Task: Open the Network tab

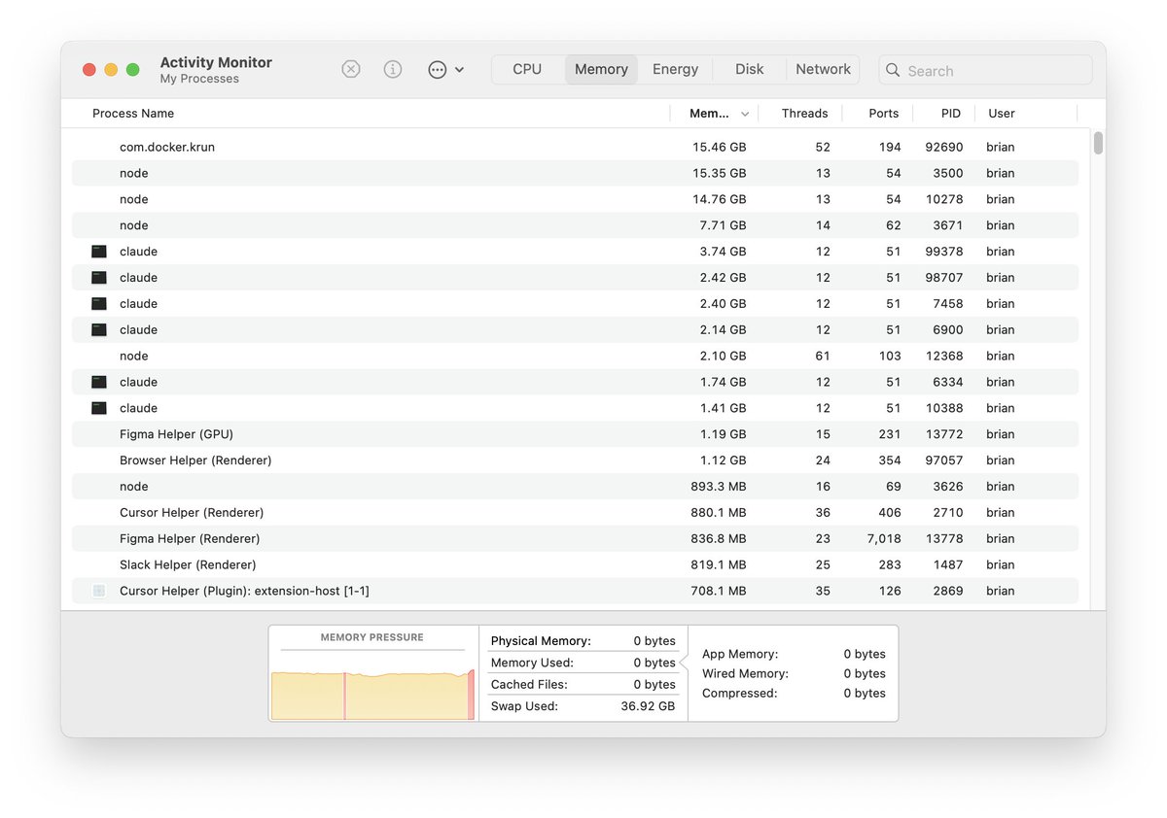Action: (823, 69)
